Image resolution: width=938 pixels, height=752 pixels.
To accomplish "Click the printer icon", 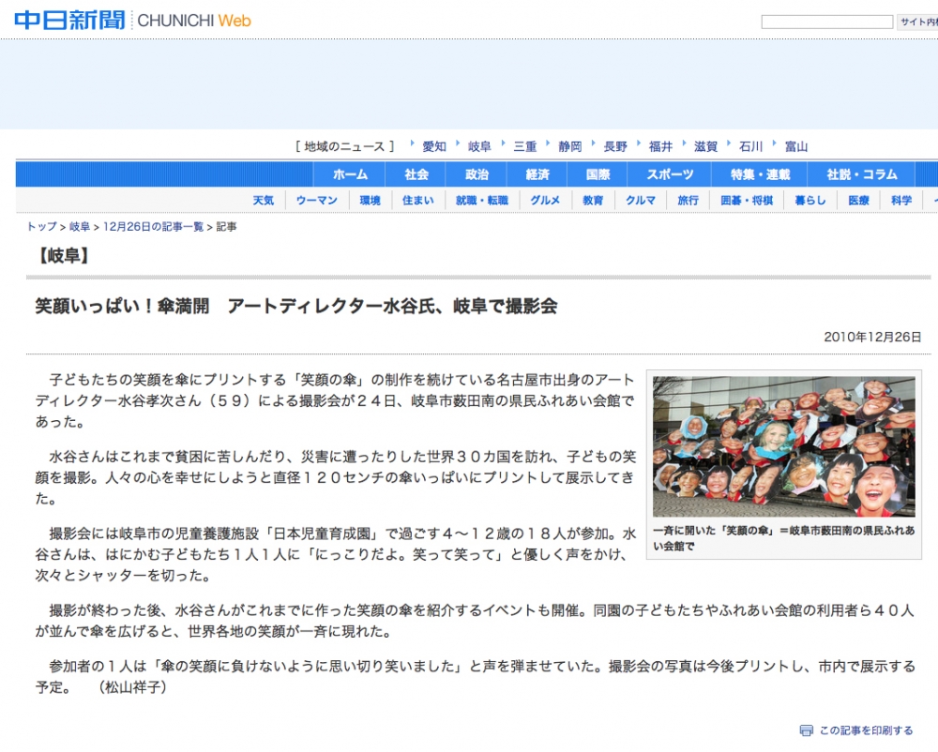I will coord(807,730).
